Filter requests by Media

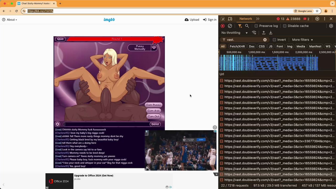pos(301,46)
